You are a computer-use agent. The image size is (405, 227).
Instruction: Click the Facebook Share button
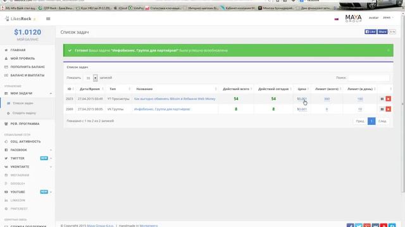[x=382, y=32]
